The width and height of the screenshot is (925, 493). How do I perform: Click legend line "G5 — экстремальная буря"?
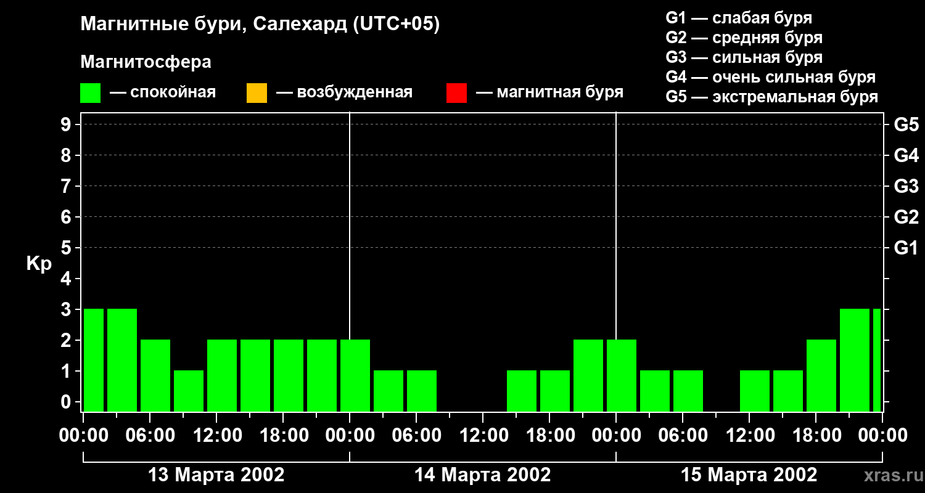(x=771, y=97)
